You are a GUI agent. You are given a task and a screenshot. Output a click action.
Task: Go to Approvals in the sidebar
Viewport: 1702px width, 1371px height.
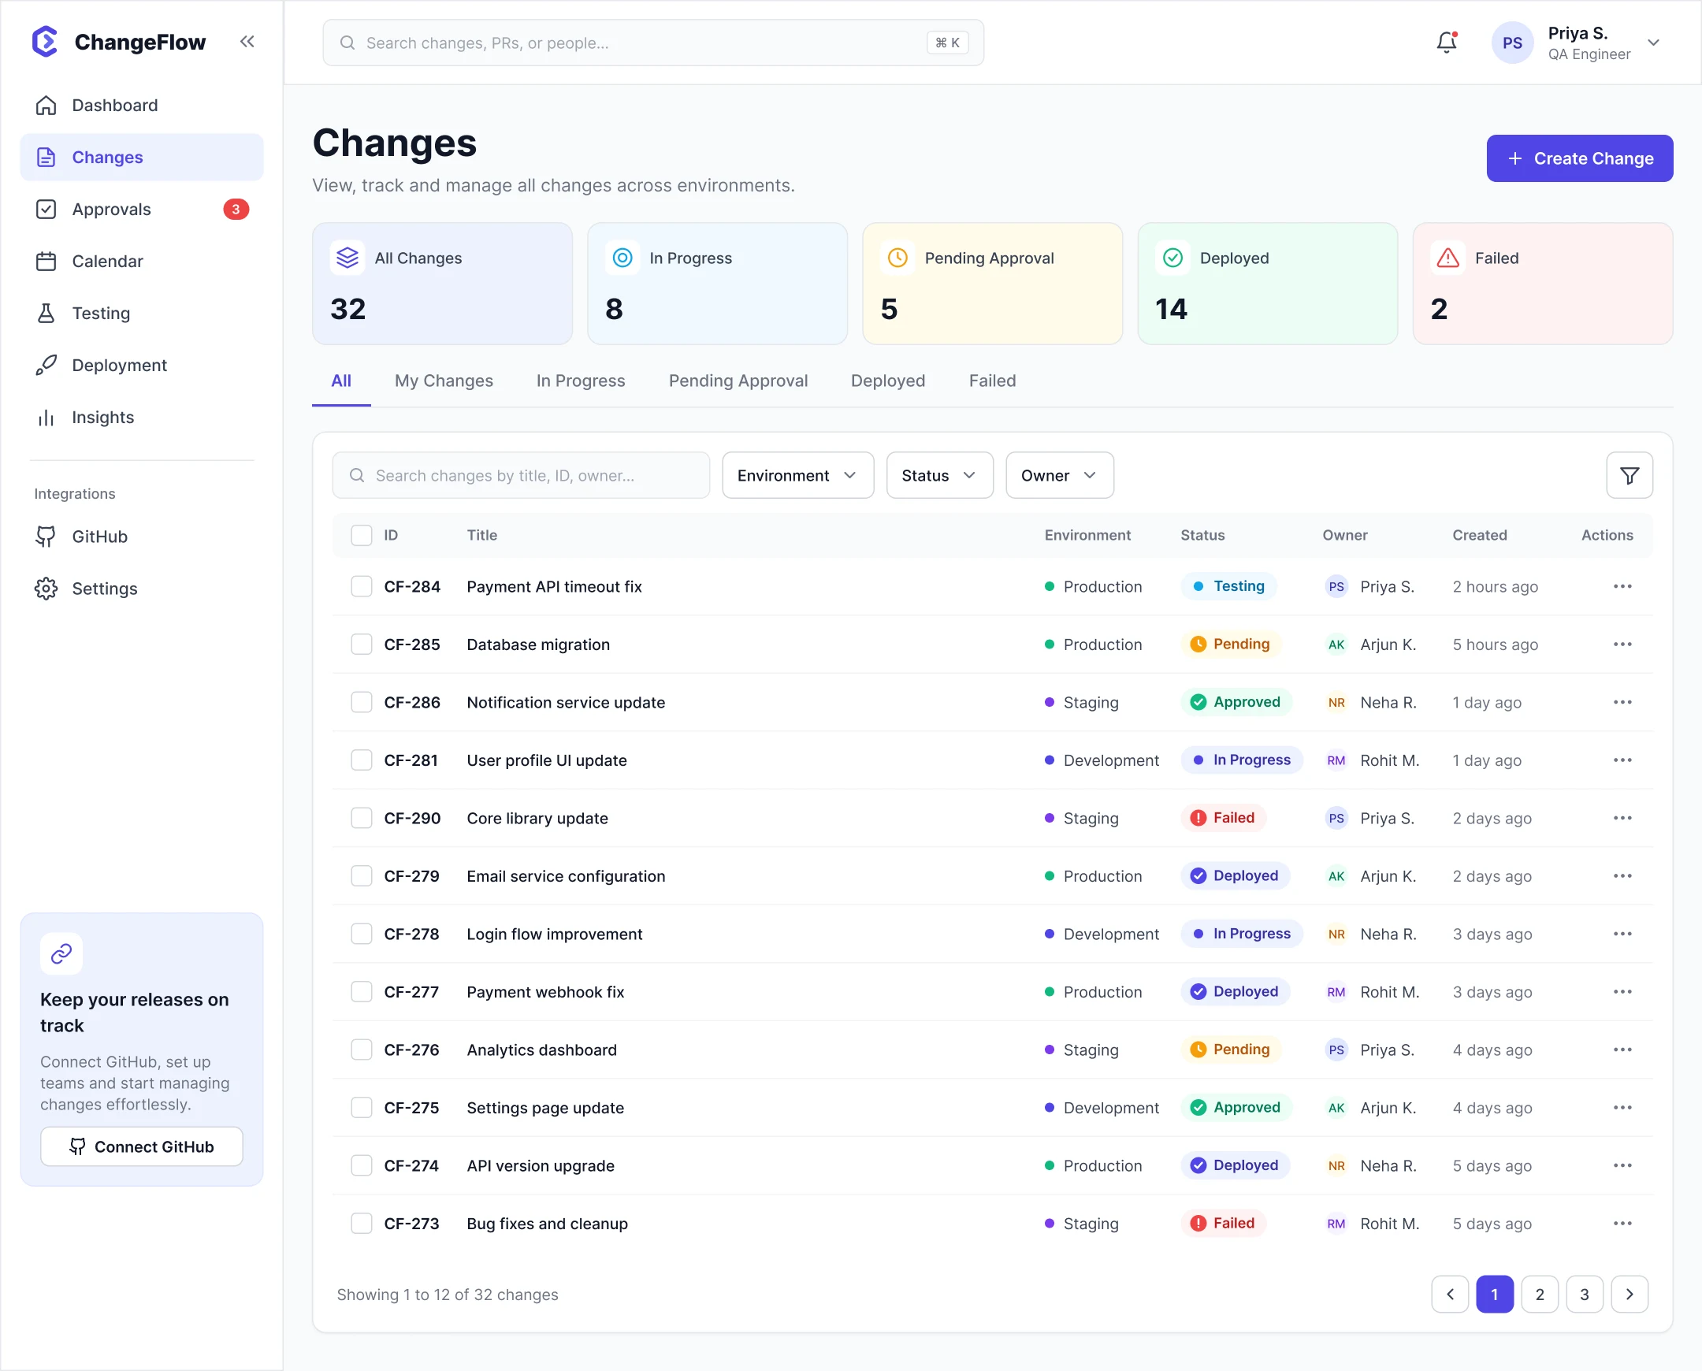pyautogui.click(x=141, y=210)
